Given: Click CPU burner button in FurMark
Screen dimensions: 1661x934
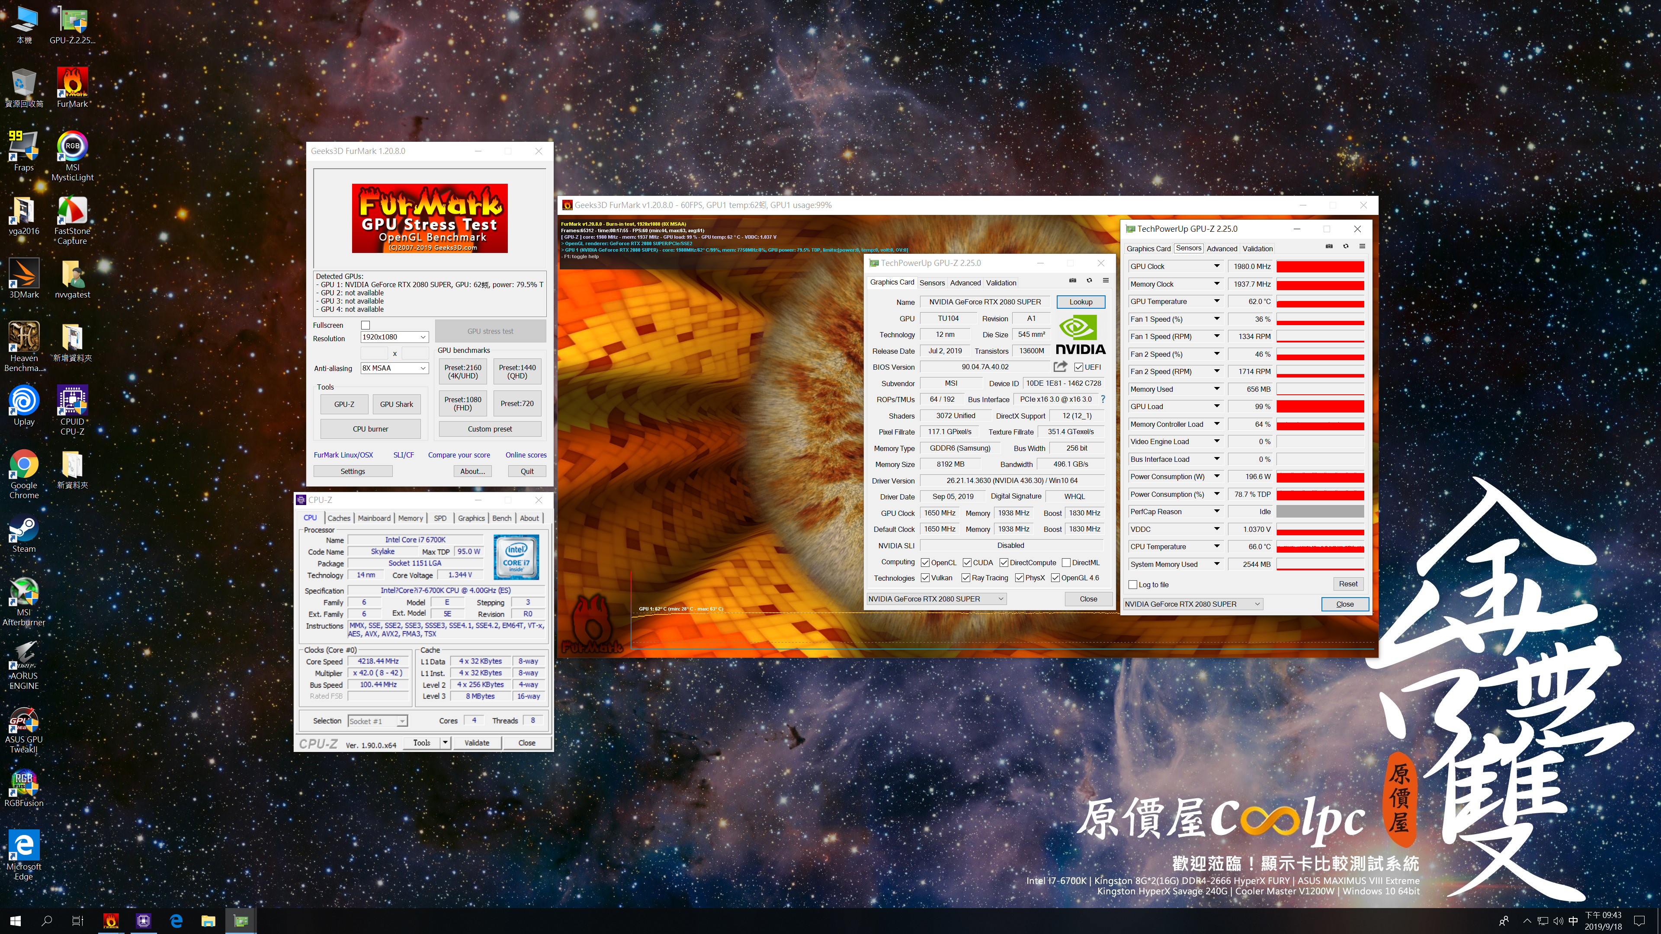Looking at the screenshot, I should click(x=370, y=429).
